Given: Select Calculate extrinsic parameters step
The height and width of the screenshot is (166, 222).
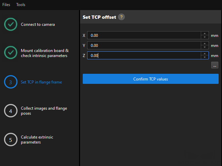Looking at the screenshot, I should click(37, 140).
